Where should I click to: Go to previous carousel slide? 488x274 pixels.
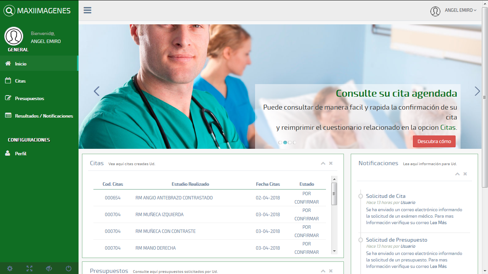coord(96,91)
